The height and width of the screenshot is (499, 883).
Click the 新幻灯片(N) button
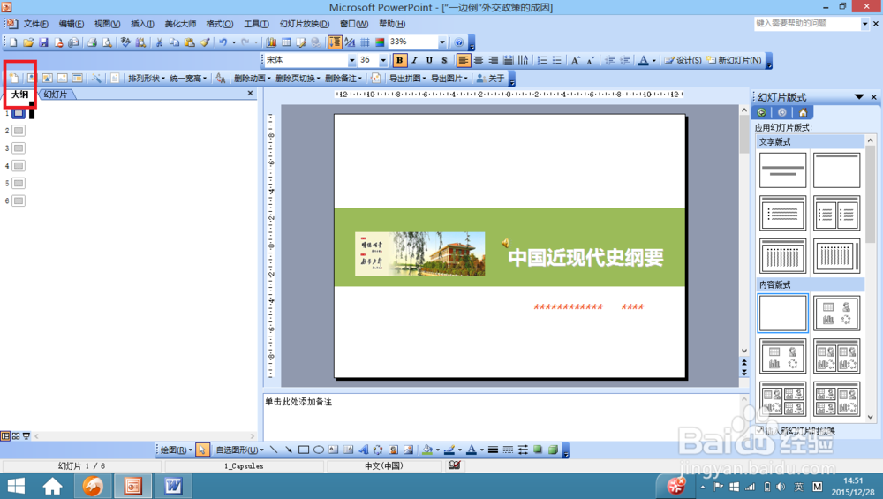click(735, 60)
